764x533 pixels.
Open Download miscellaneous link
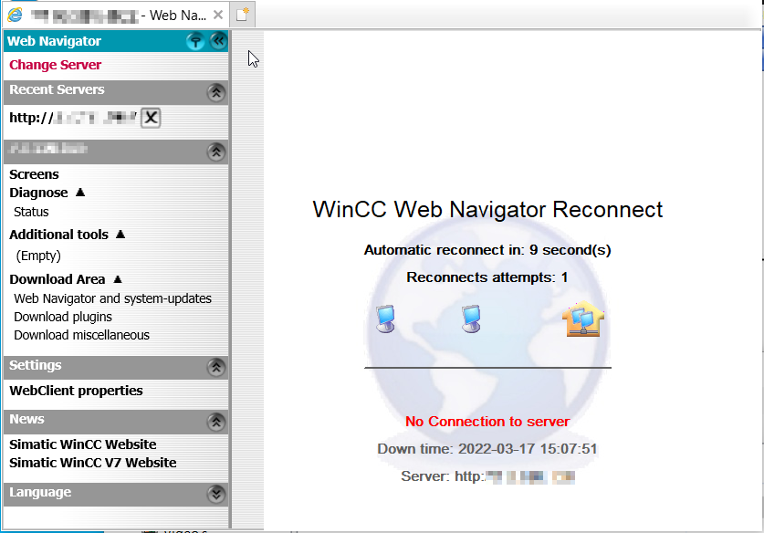coord(81,335)
